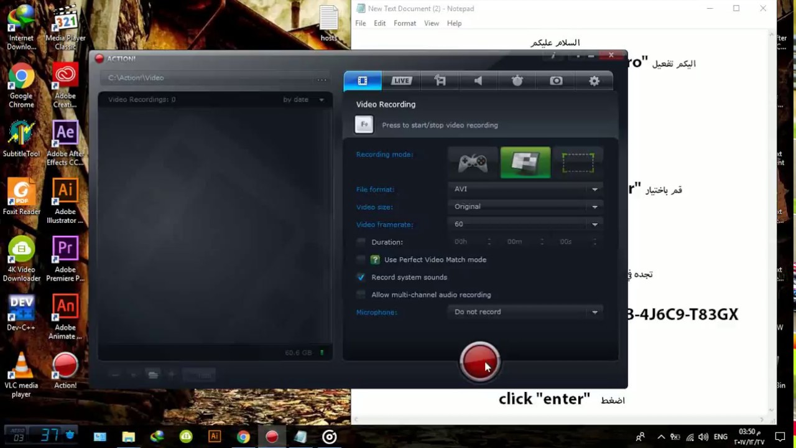The width and height of the screenshot is (796, 448).
Task: Click the Dev-C++ desktop icon
Action: click(x=21, y=314)
